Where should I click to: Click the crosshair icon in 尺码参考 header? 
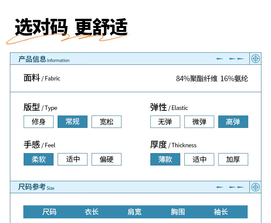[256, 187]
